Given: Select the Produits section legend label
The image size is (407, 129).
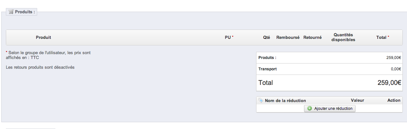Looking at the screenshot, I should coord(22,12).
